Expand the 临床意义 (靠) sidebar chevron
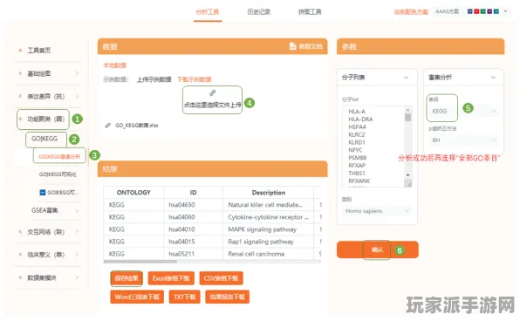The width and height of the screenshot is (520, 321). 77,255
